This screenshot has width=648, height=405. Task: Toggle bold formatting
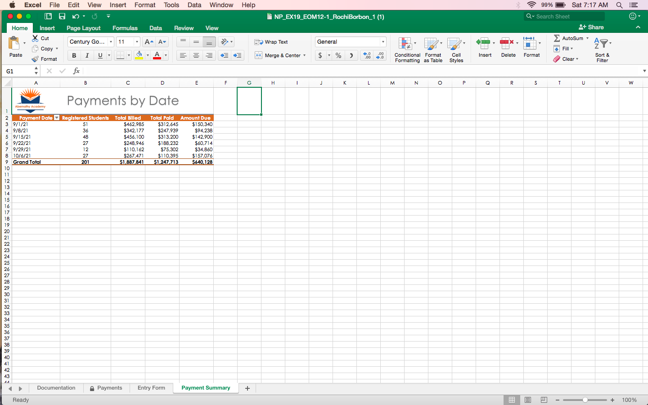point(74,55)
